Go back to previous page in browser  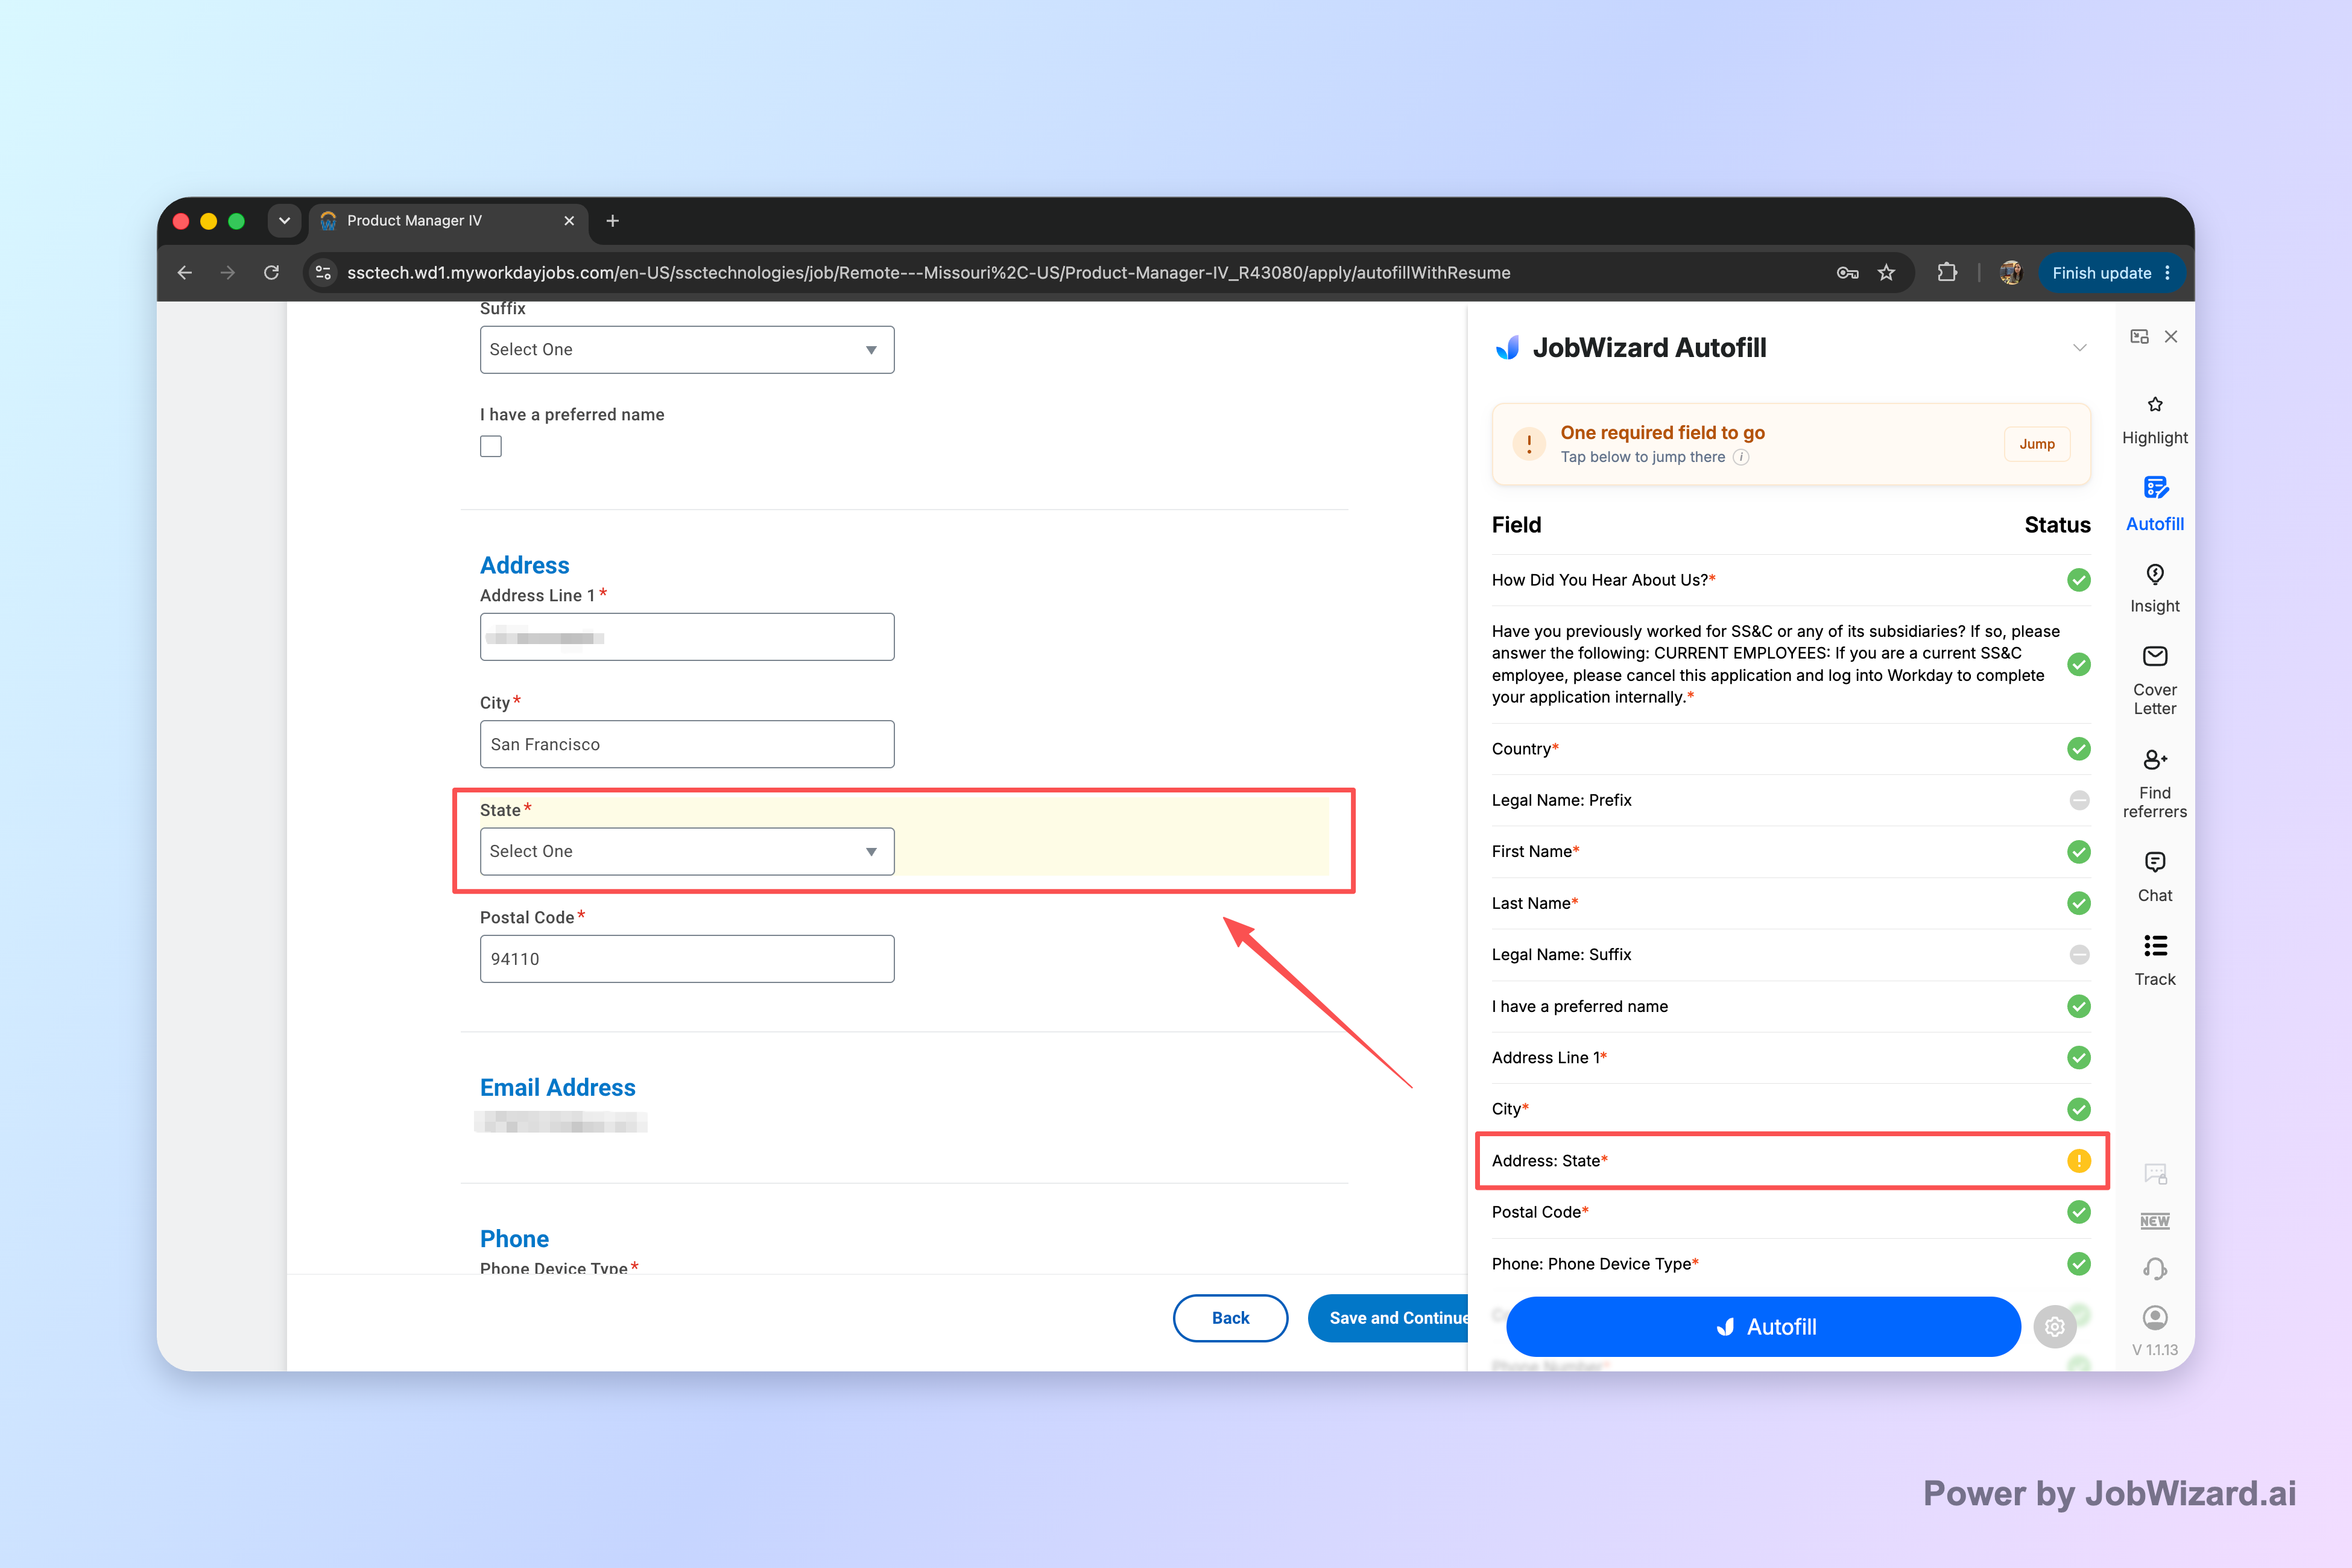(x=185, y=272)
